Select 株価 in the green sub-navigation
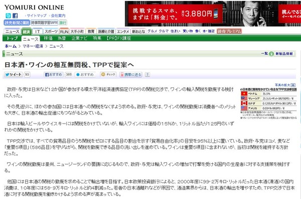This screenshot has width=301, height=199. pos(48,38)
